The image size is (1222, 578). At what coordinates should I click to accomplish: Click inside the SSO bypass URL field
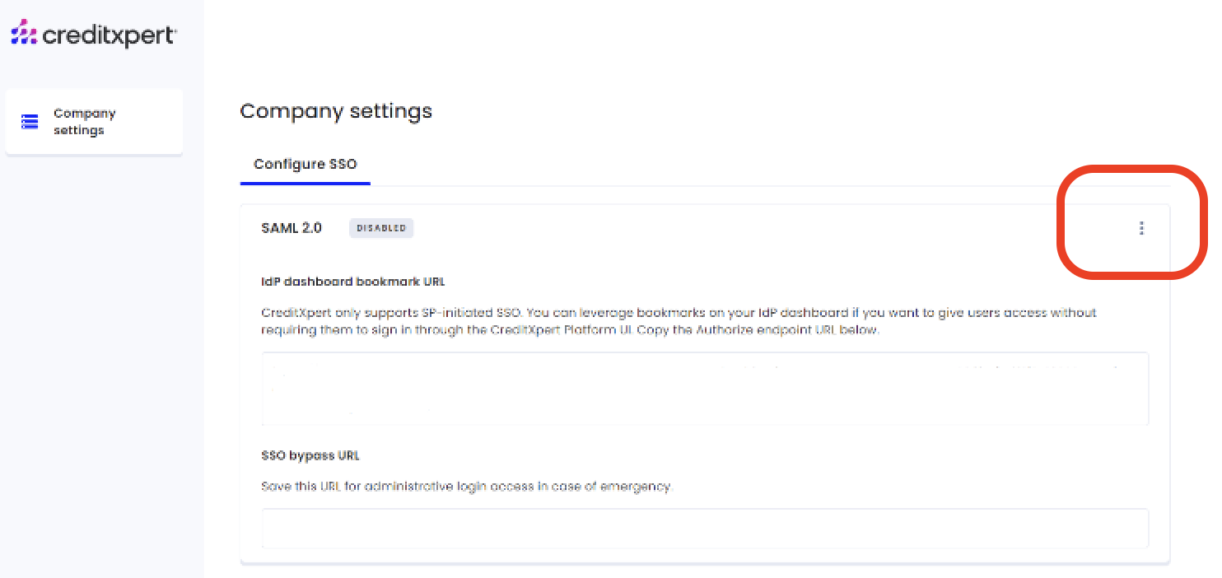click(705, 529)
